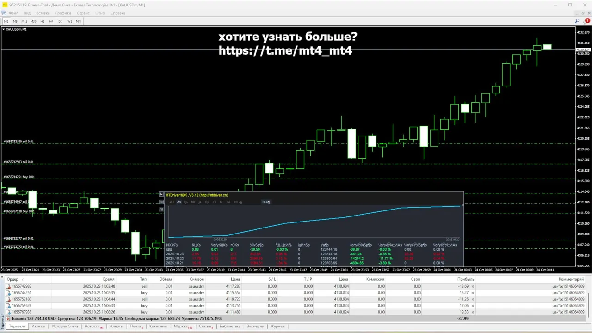Click the order icon of row 1656752180

(8, 299)
